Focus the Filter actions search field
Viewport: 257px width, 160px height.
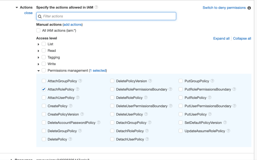pyautogui.click(x=108, y=16)
